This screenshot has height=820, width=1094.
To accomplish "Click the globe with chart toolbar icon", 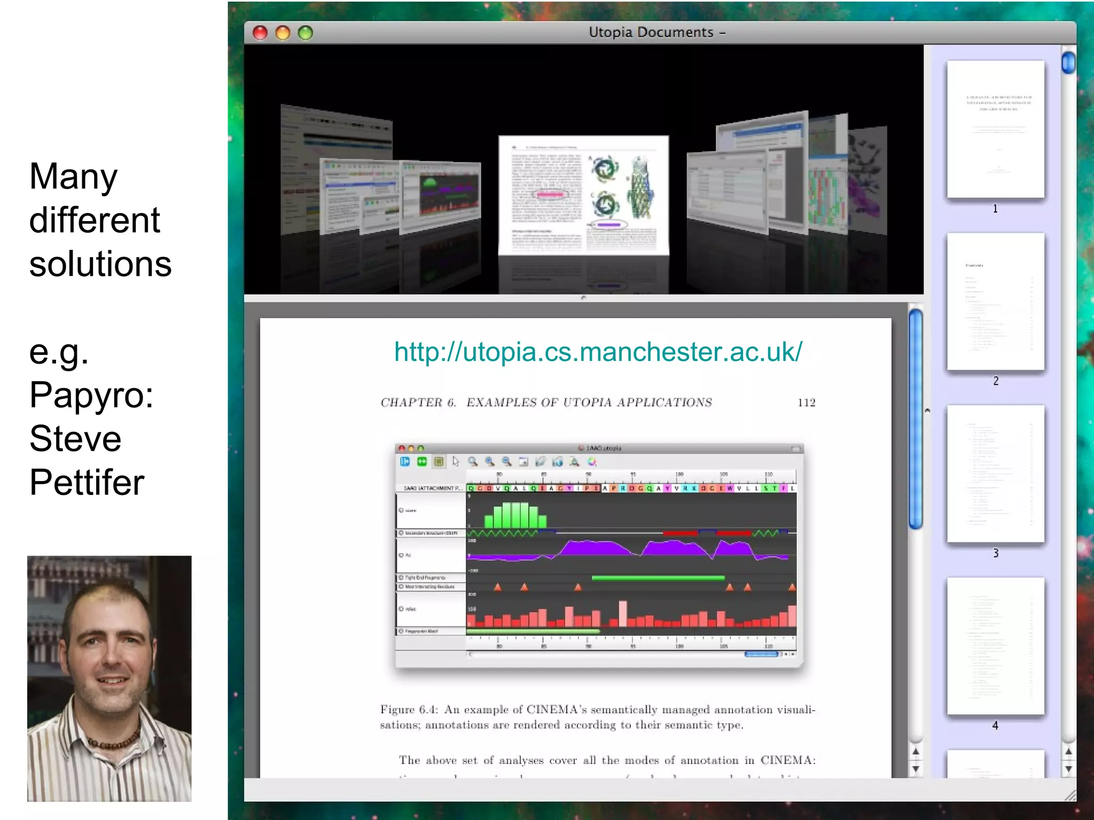I will (x=558, y=462).
